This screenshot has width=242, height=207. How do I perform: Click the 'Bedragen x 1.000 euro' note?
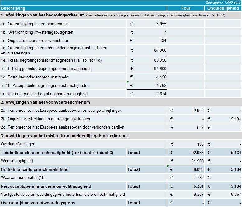[223, 2]
